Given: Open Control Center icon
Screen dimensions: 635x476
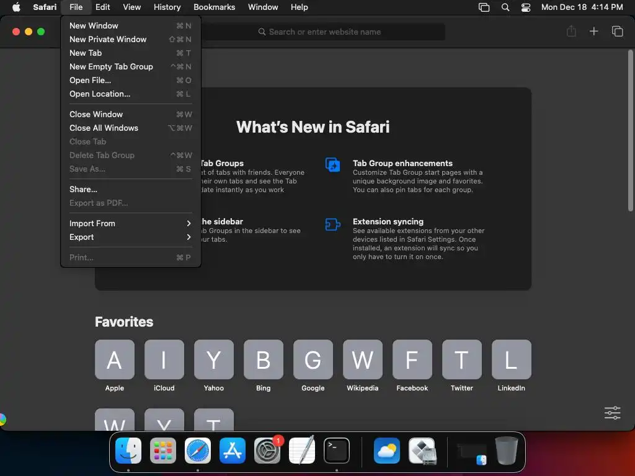Looking at the screenshot, I should pos(526,7).
